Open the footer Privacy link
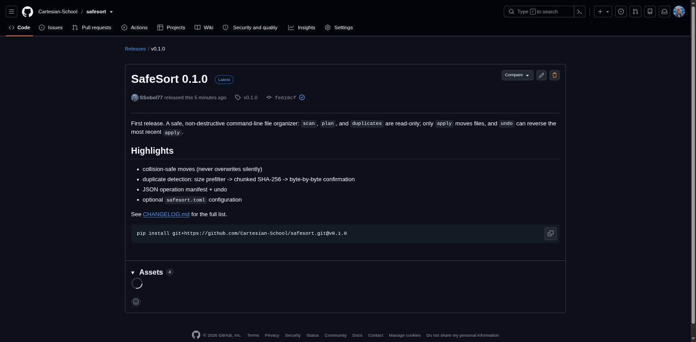Viewport: 696px width, 342px height. pyautogui.click(x=272, y=335)
